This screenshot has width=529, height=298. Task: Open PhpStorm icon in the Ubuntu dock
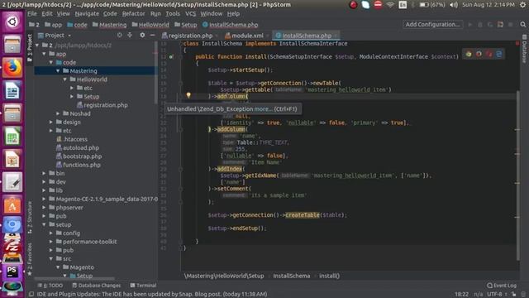tap(12, 272)
